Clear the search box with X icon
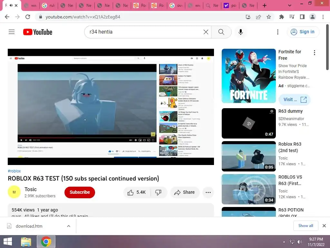 (206, 32)
